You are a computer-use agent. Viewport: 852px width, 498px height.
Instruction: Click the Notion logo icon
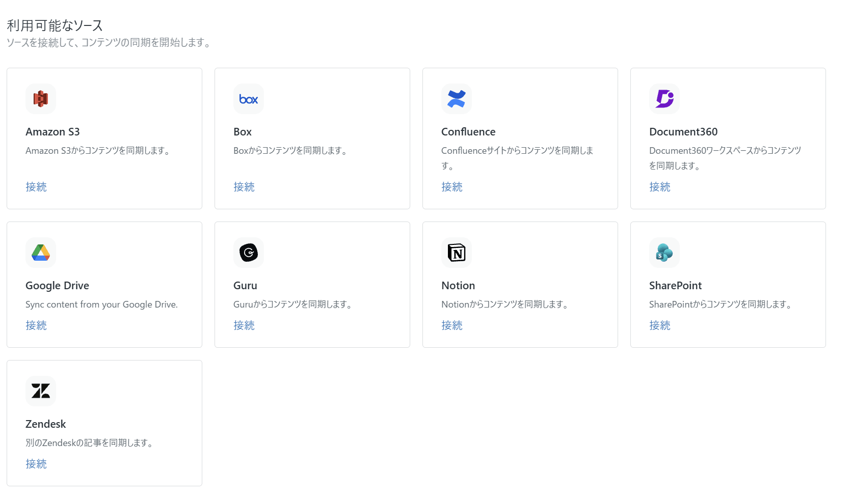(x=457, y=253)
